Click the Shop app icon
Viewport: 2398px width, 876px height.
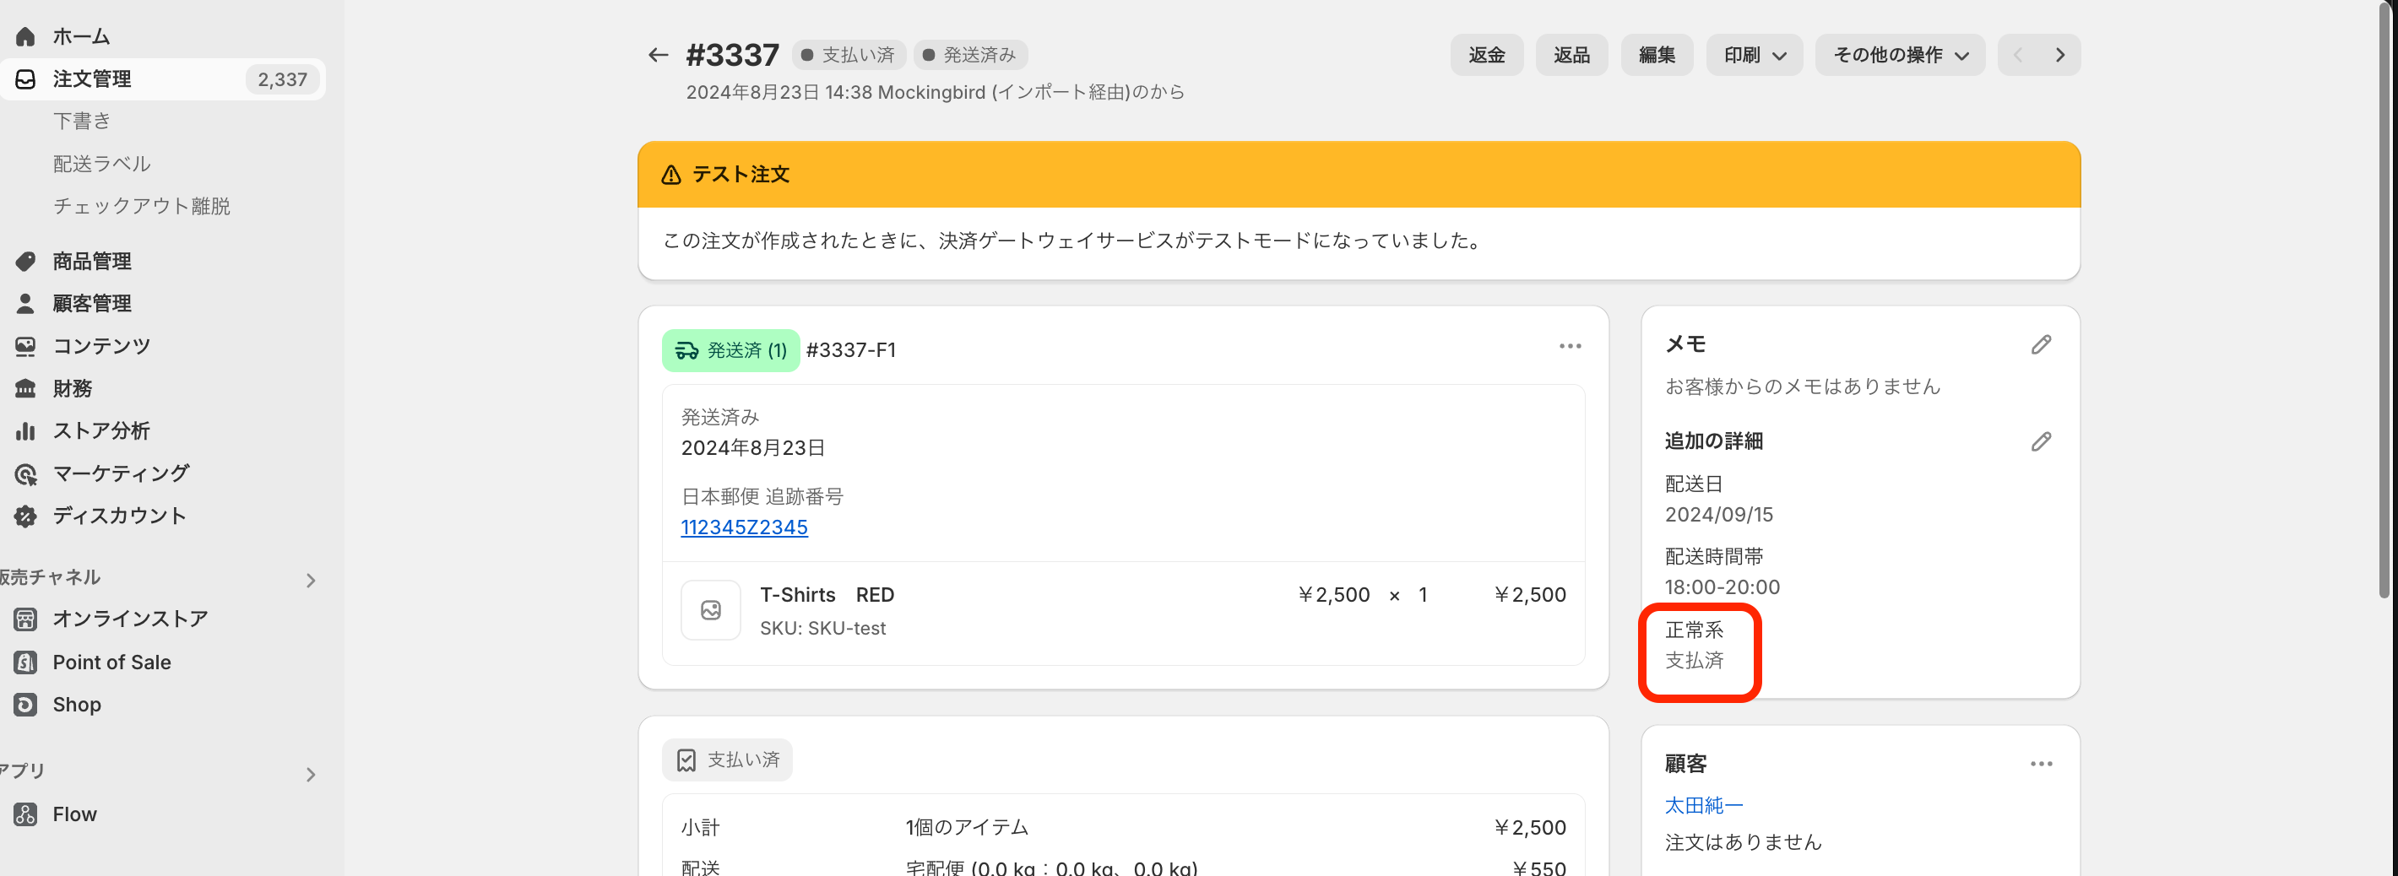[25, 704]
